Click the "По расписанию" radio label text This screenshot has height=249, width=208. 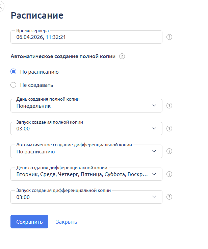point(40,72)
